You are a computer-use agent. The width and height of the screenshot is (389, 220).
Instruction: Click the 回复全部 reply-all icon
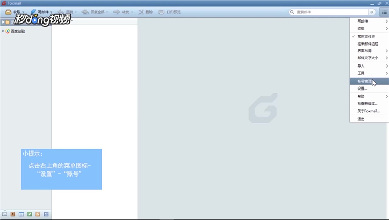point(85,12)
